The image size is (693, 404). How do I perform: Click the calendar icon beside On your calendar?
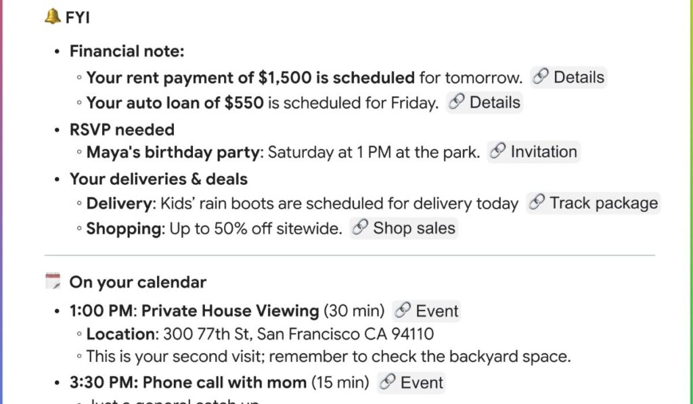point(53,282)
